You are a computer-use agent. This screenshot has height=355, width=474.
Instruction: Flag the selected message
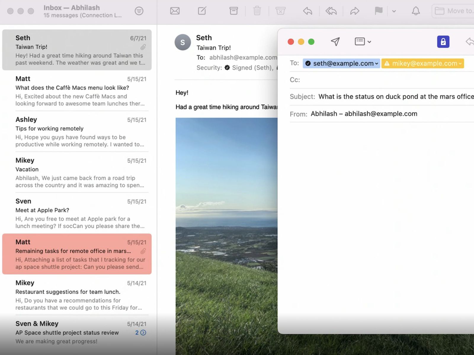378,11
